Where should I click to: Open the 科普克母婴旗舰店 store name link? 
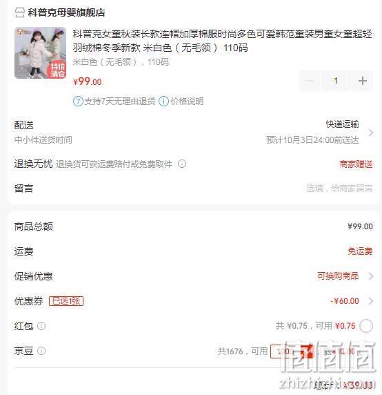[x=66, y=12]
